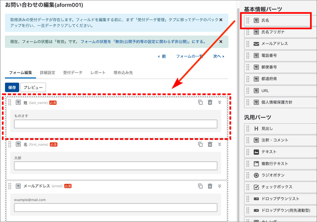Screen dimensions: 317x222
Task: Select the 複数行テキスト part
Action: tap(280, 164)
